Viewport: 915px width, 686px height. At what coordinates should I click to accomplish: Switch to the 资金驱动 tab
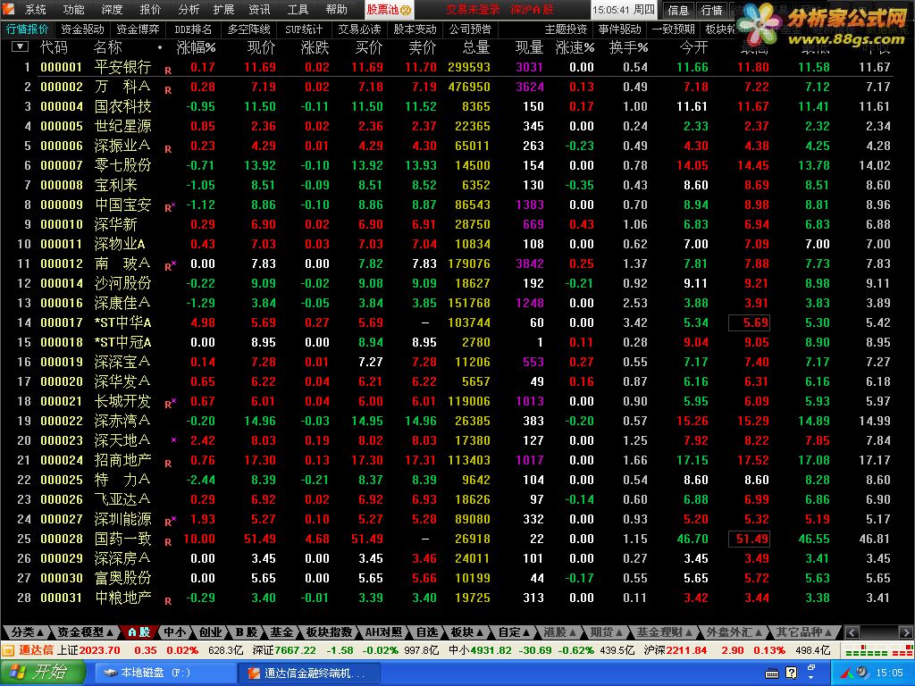[x=81, y=29]
